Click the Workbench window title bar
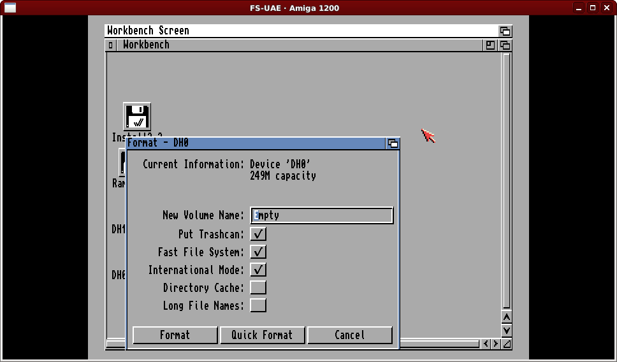Viewport: 617px width, 362px height. (x=299, y=45)
